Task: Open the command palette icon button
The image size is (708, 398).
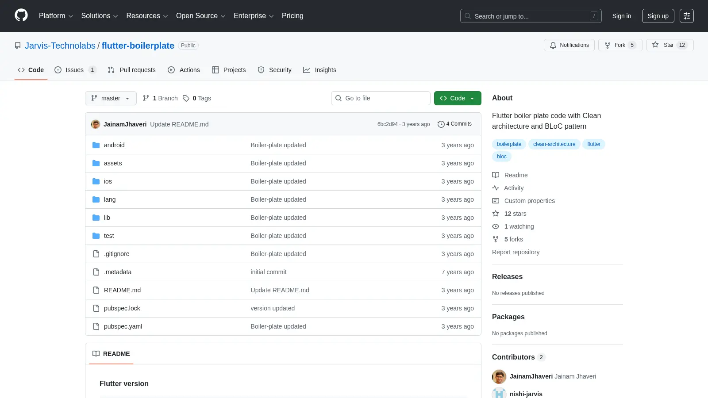Action: tap(687, 16)
